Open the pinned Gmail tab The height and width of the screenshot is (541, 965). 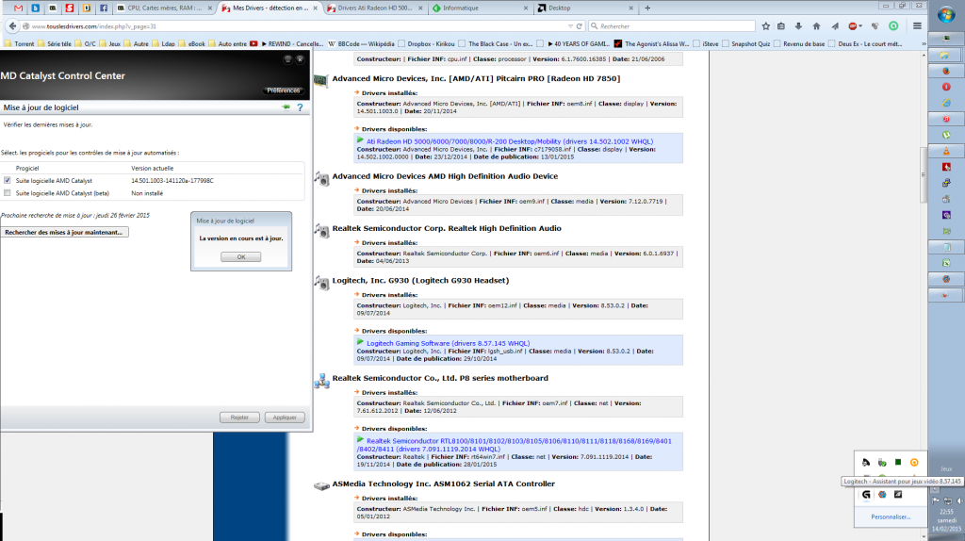point(19,8)
